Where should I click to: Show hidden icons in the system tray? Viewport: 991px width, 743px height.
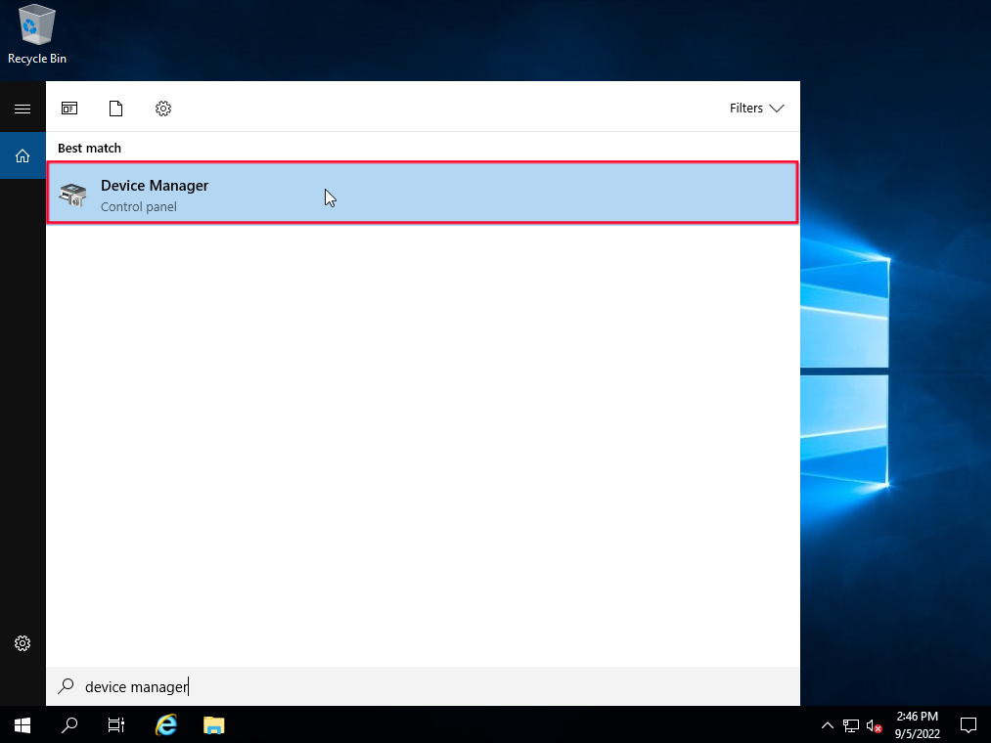click(827, 725)
